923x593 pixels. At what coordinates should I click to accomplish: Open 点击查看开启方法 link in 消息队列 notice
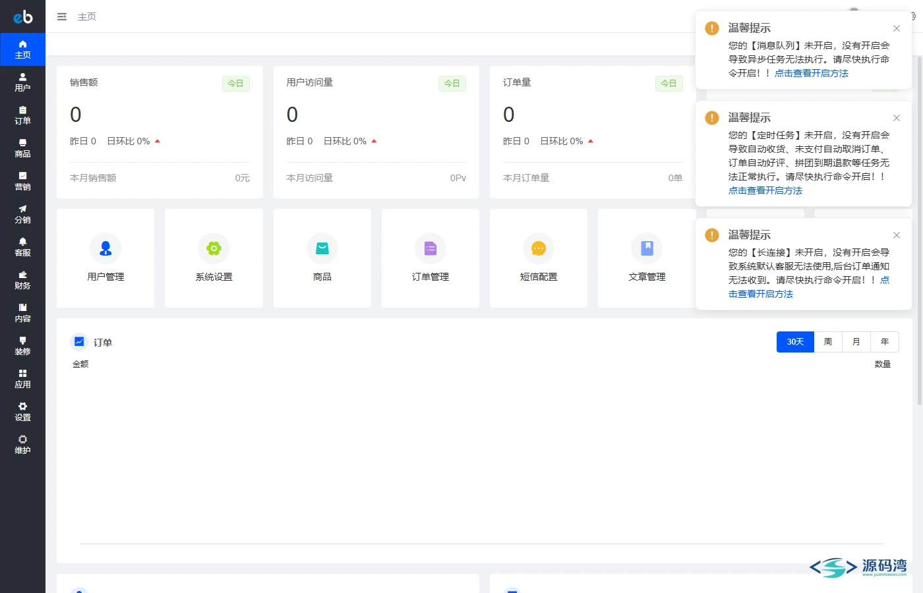pos(812,73)
